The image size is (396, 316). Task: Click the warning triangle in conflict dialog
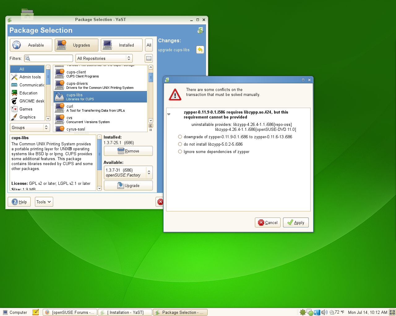[x=175, y=95]
